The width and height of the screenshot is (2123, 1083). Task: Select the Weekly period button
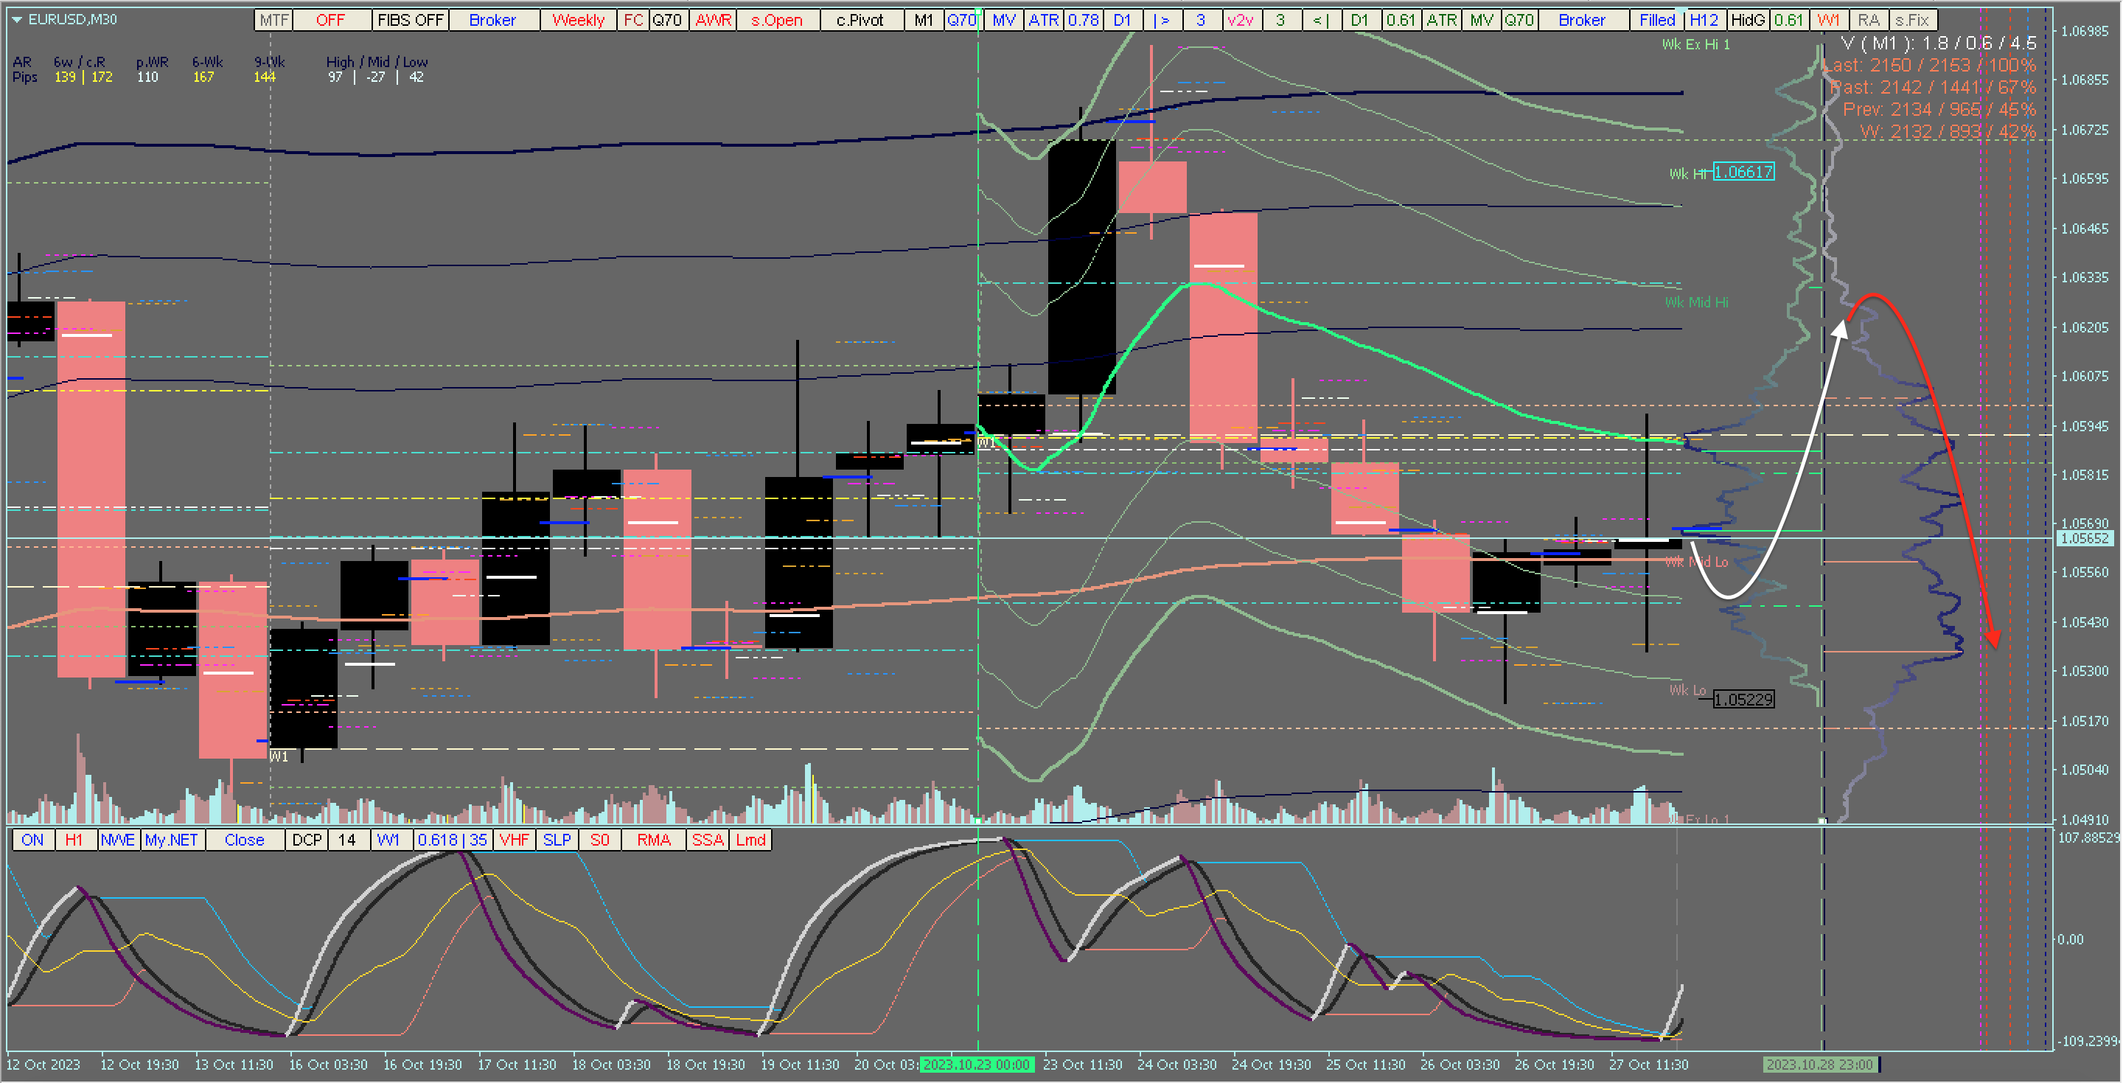point(578,20)
